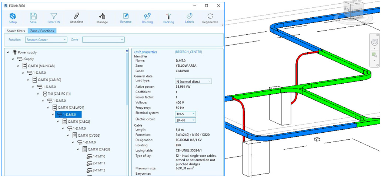The height and width of the screenshot is (178, 381).
Task: Open the Manage tool
Action: pos(102,16)
